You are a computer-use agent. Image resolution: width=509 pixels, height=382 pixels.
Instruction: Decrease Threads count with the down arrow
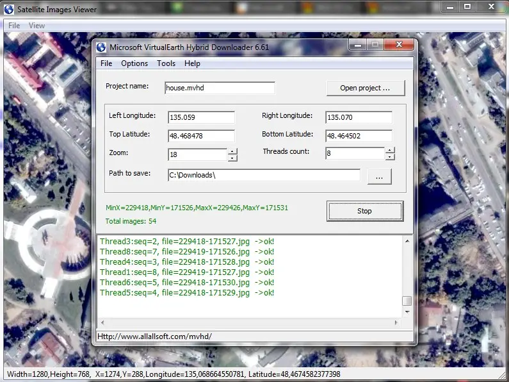point(390,156)
